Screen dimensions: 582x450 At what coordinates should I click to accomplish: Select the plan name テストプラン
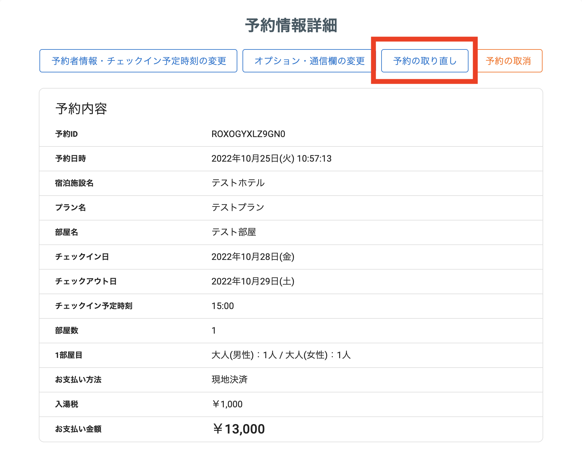238,208
